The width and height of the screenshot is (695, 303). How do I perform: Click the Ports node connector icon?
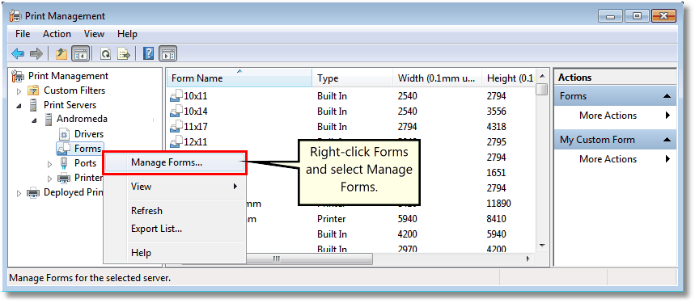tap(64, 163)
